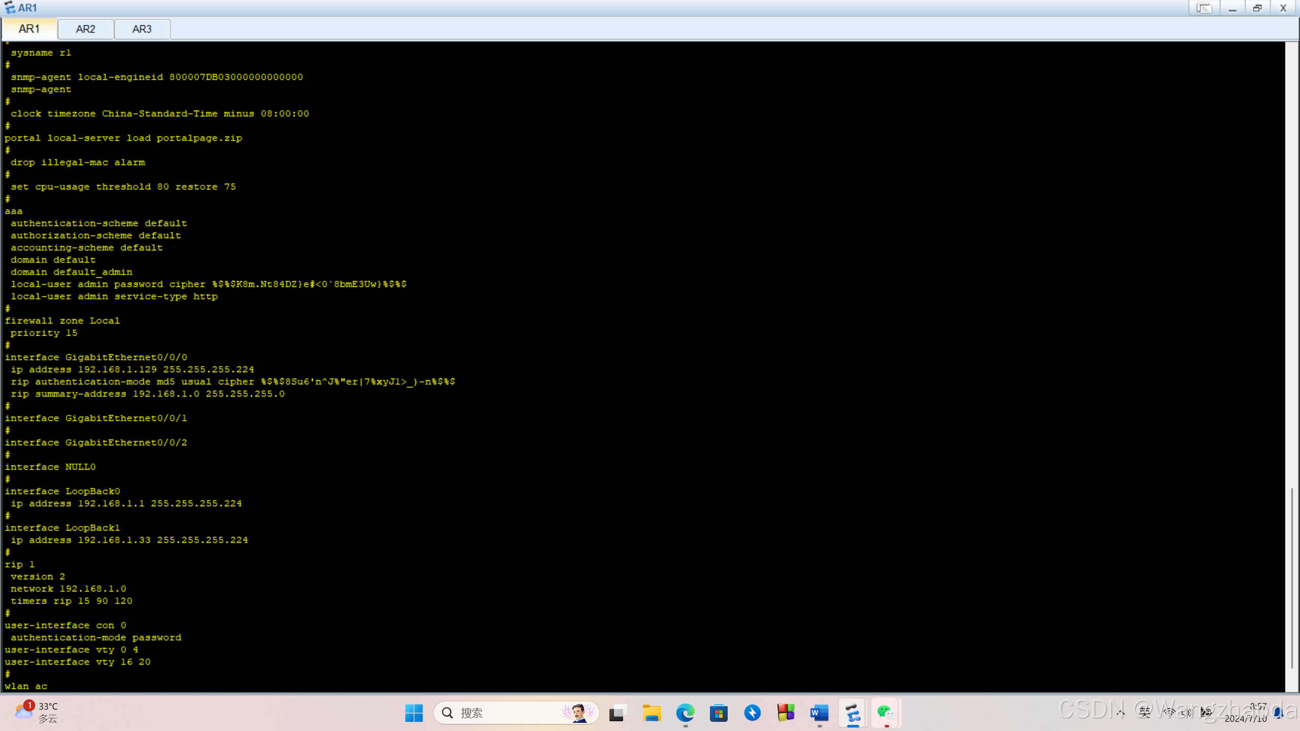Open the colorful cube app icon
1300x731 pixels.
click(x=786, y=713)
